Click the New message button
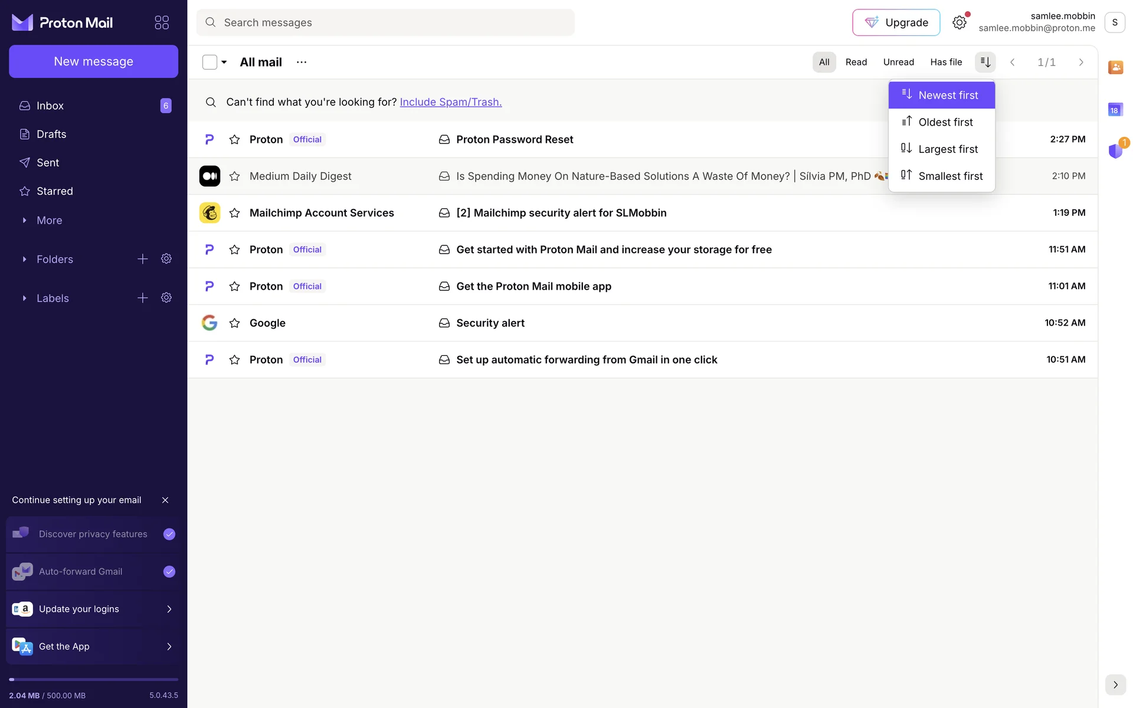 [x=93, y=61]
